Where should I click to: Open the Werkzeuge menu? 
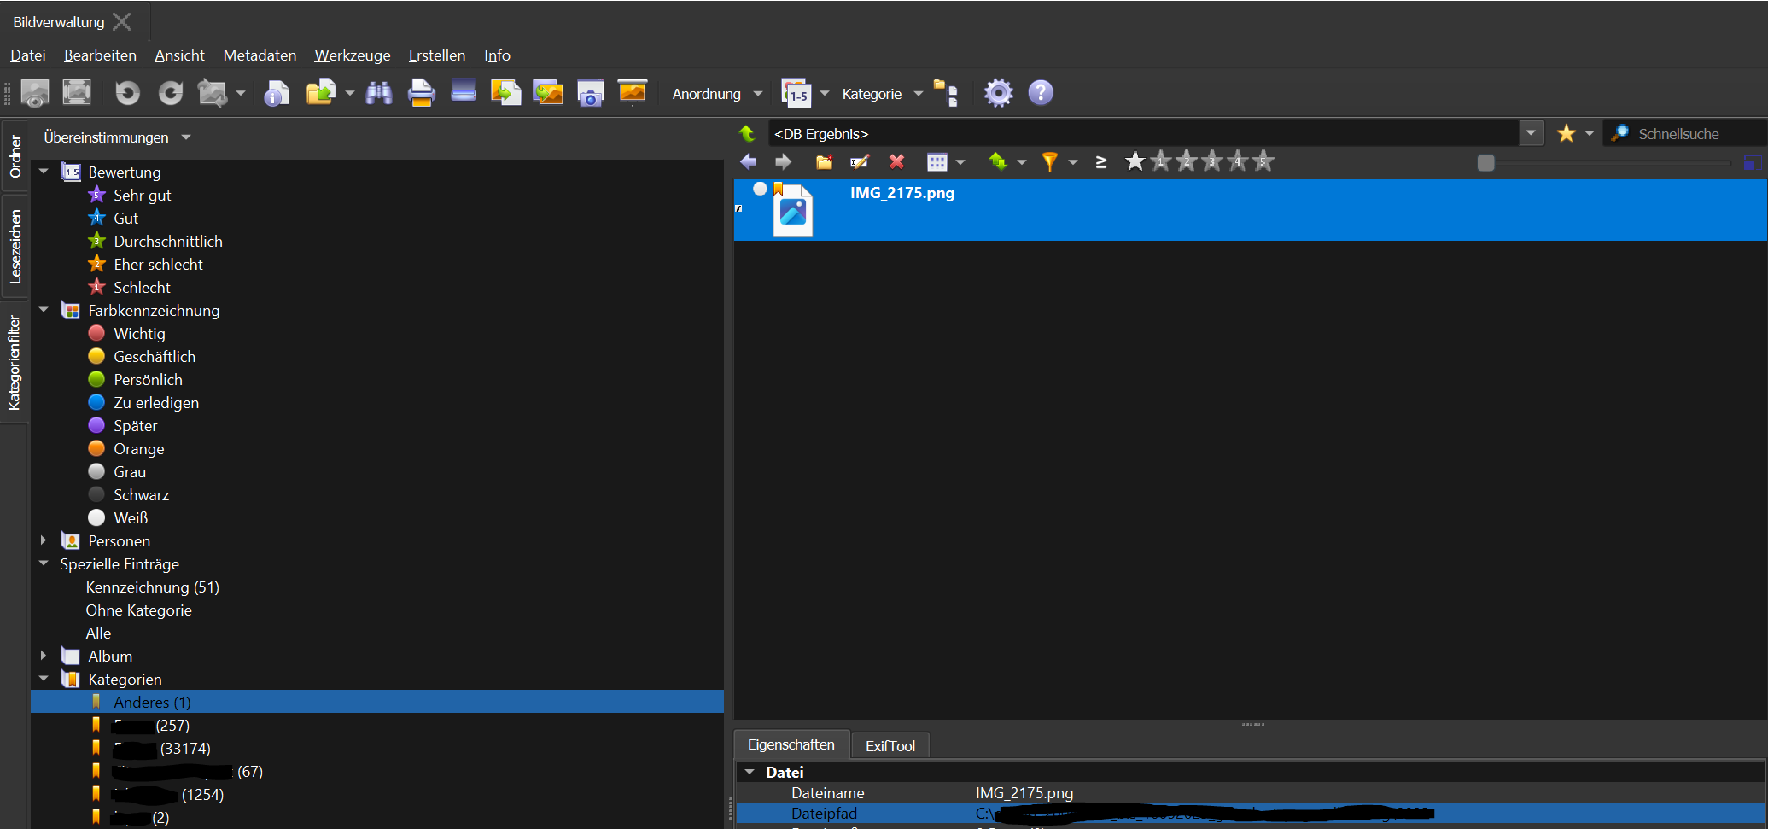[352, 55]
